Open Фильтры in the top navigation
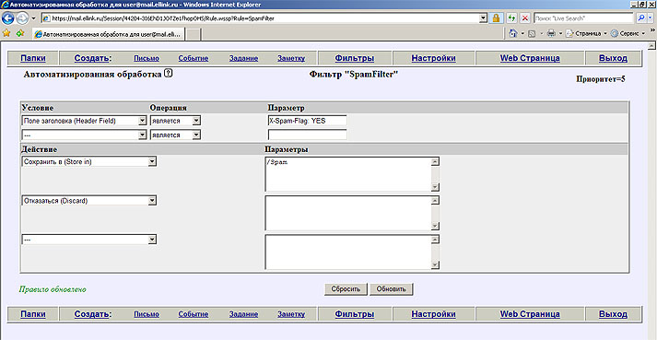The image size is (657, 340). click(x=355, y=58)
